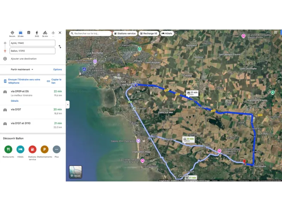The image size is (282, 211).
Task: Filter by Hôtels chip
Action: tap(167, 33)
